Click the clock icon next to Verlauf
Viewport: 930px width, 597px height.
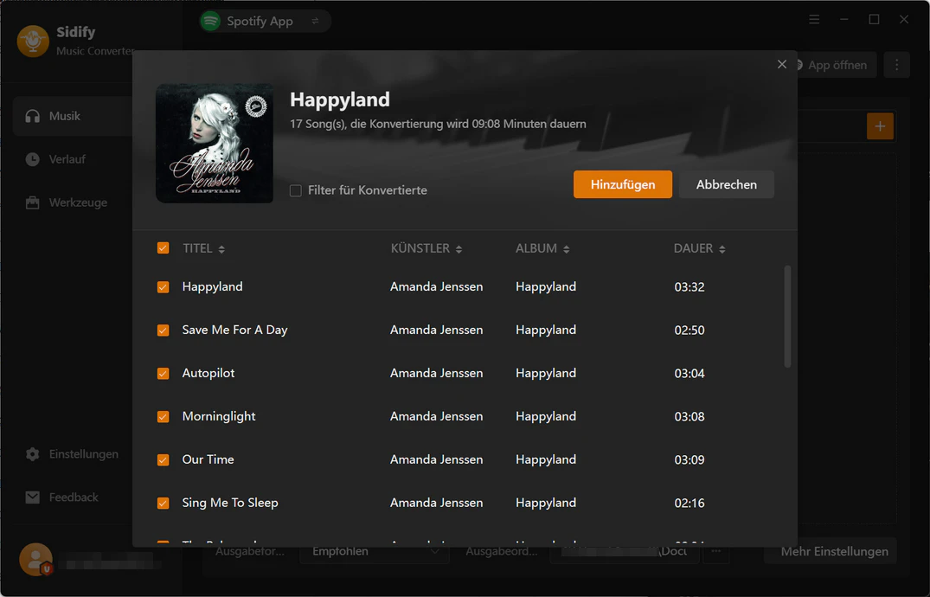pyautogui.click(x=33, y=159)
